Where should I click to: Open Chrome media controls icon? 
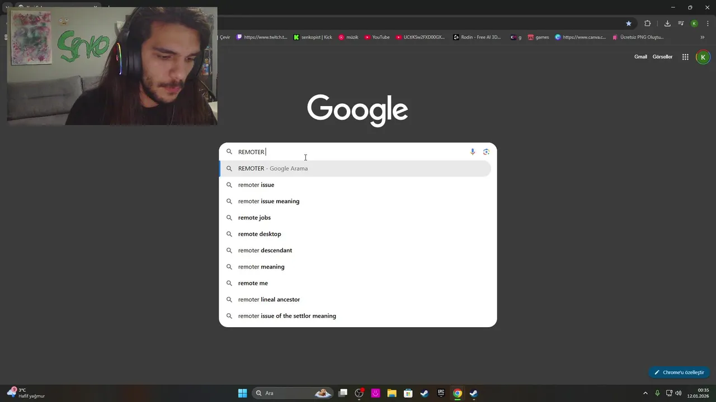(x=681, y=23)
